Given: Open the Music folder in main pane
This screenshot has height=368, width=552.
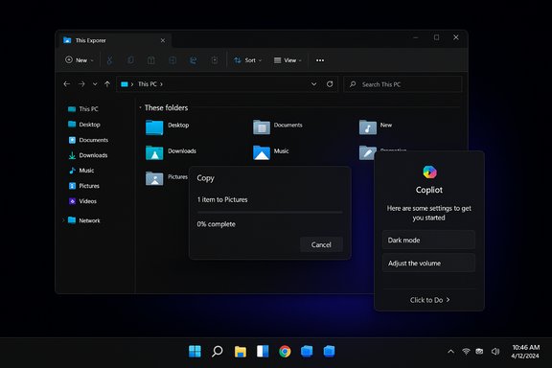Looking at the screenshot, I should click(x=262, y=152).
